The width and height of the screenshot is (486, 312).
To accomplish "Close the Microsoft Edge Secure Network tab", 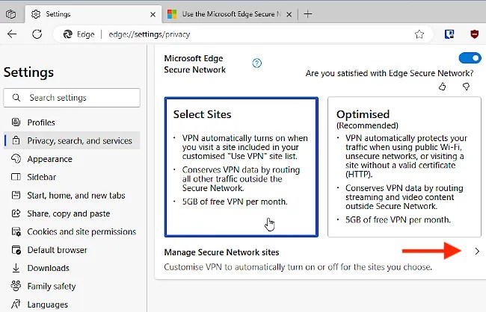I will click(x=289, y=14).
